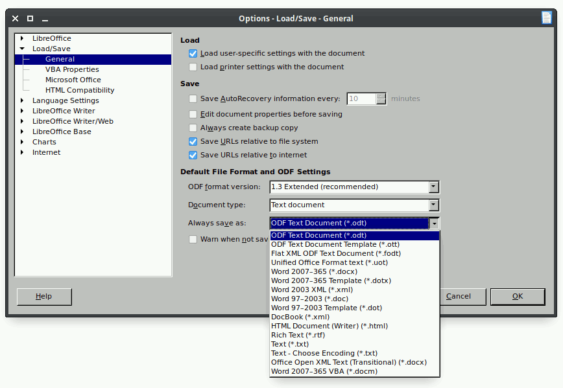This screenshot has width=563, height=388.
Task: Confirm with the OK button
Action: point(518,297)
